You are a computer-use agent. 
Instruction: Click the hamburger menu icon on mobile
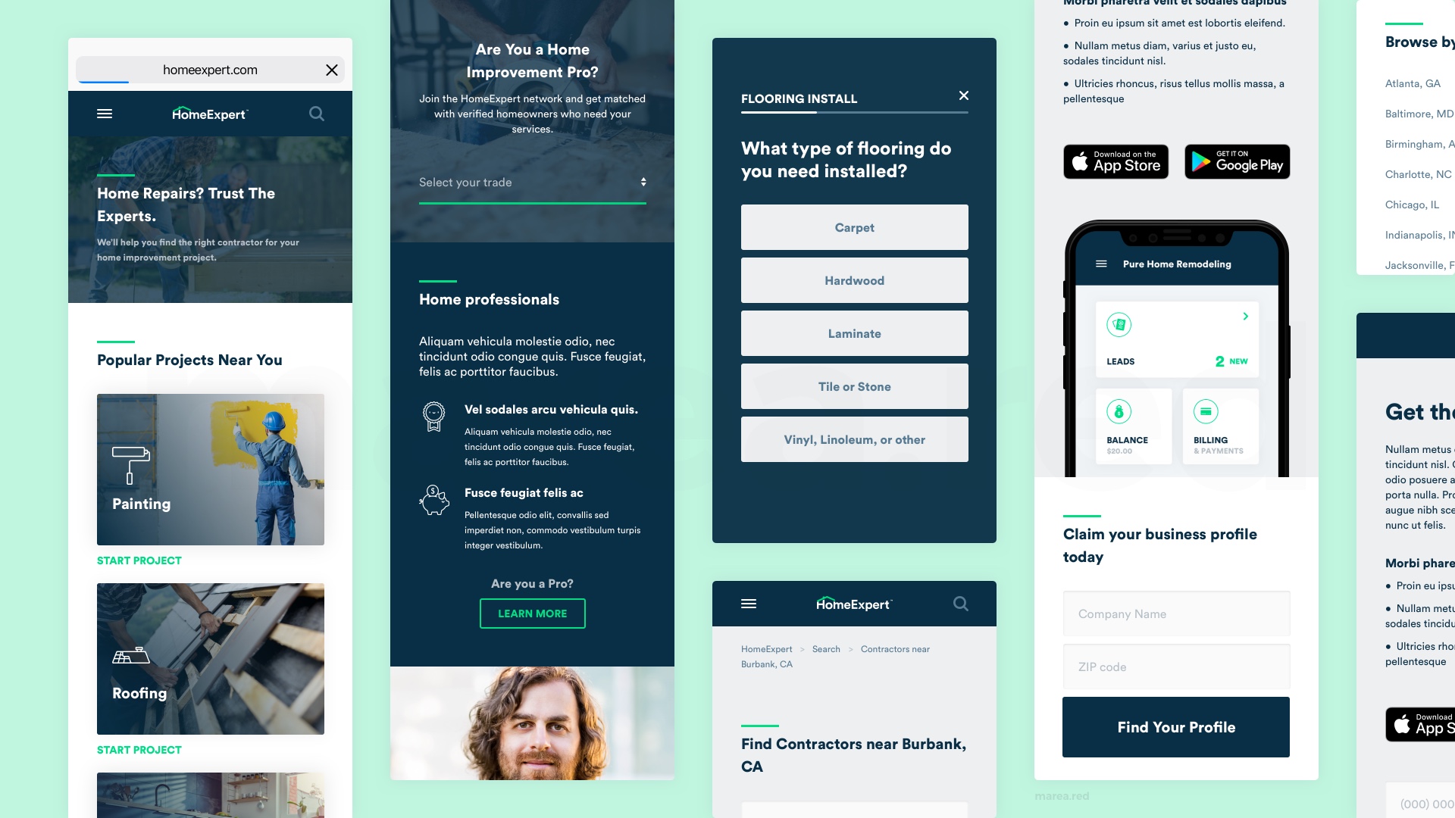(x=104, y=113)
